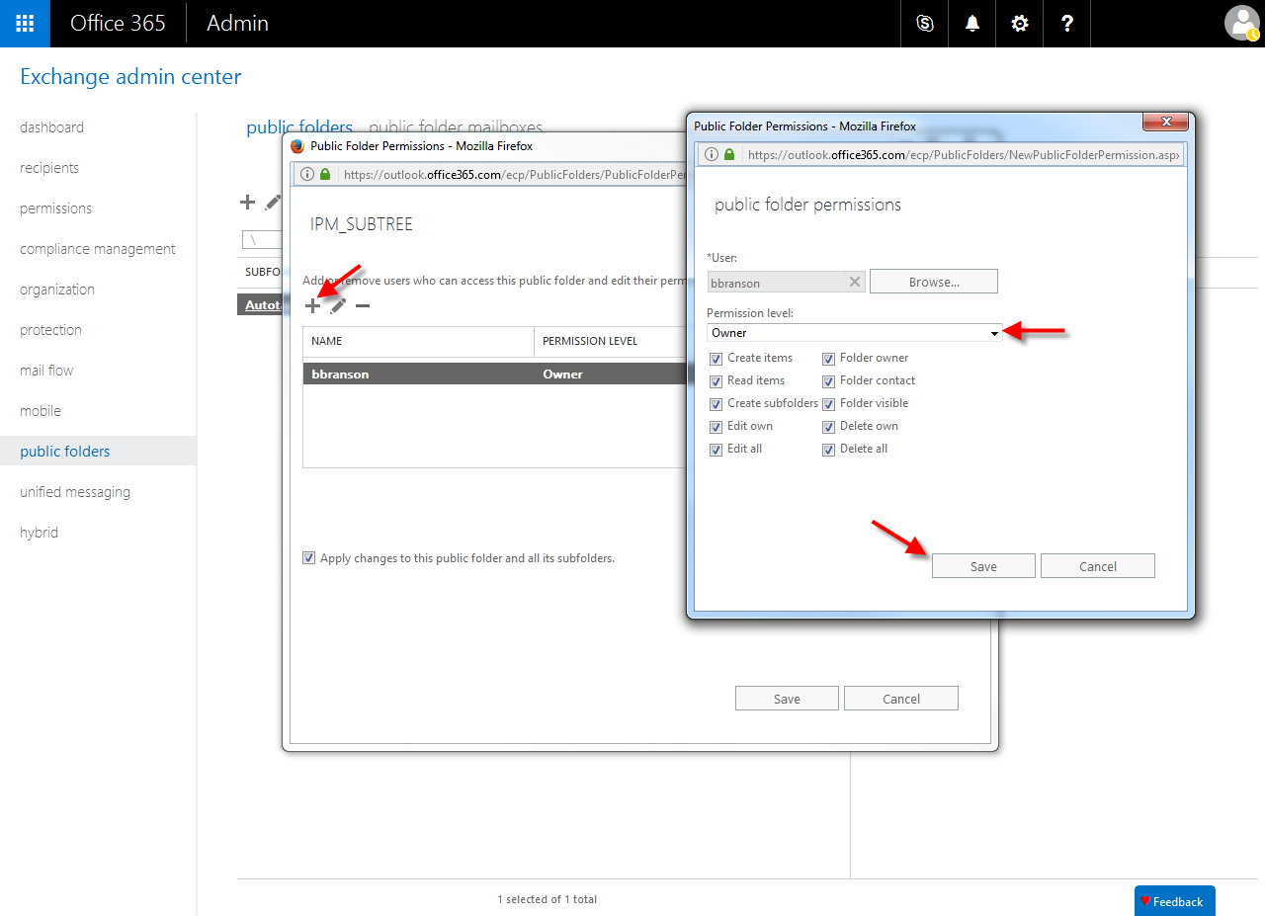
Task: Go to dashboard in the sidebar
Action: point(51,127)
